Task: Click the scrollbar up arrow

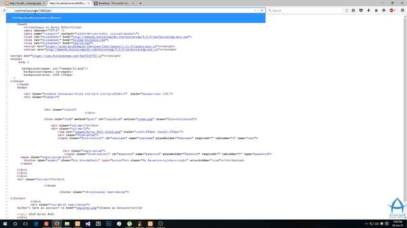Action: click(405, 17)
